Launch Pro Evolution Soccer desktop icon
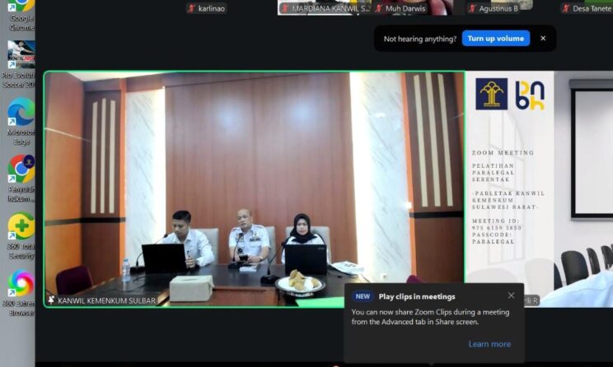 pos(21,62)
